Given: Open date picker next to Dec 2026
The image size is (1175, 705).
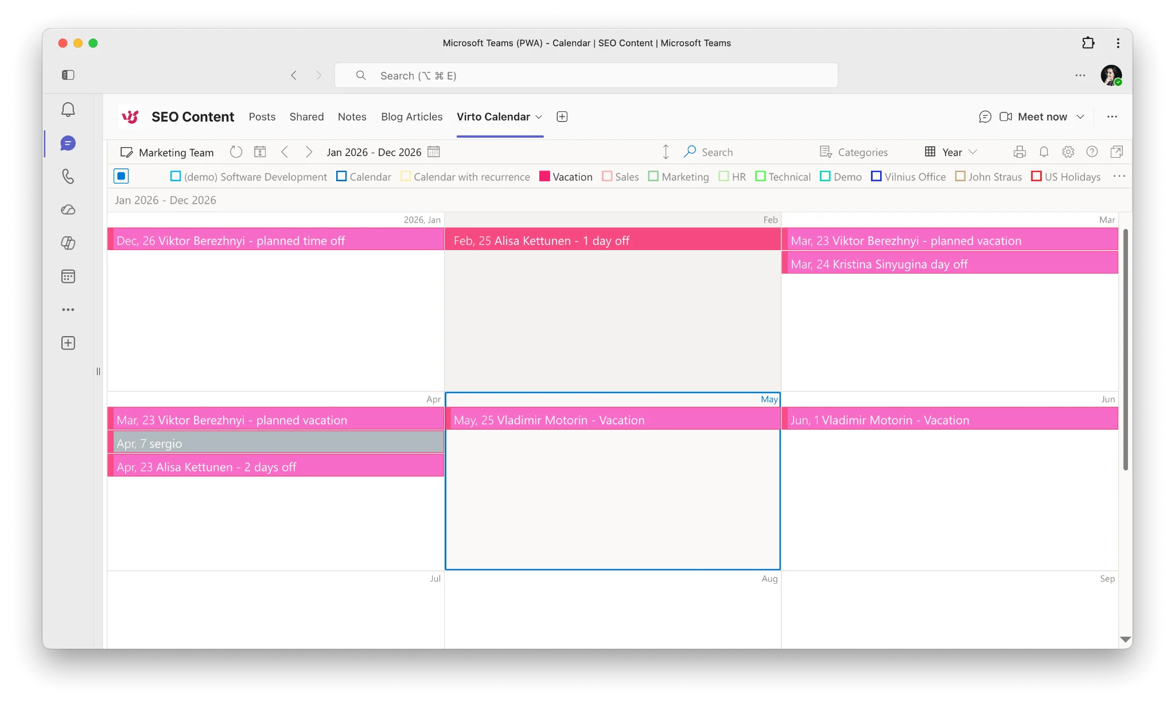Looking at the screenshot, I should [x=434, y=152].
